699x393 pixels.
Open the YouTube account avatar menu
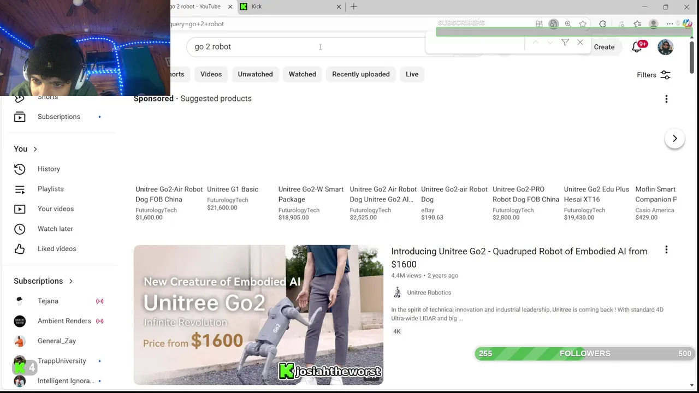pos(665,47)
